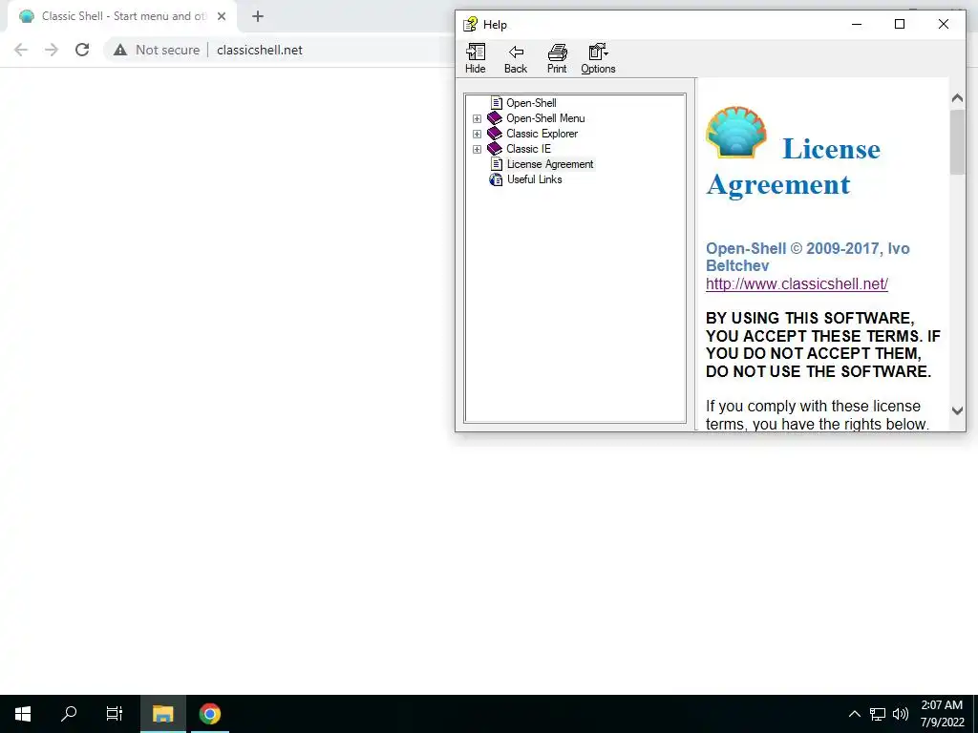This screenshot has width=978, height=733.
Task: Click the Classic IE book icon
Action: (x=495, y=148)
